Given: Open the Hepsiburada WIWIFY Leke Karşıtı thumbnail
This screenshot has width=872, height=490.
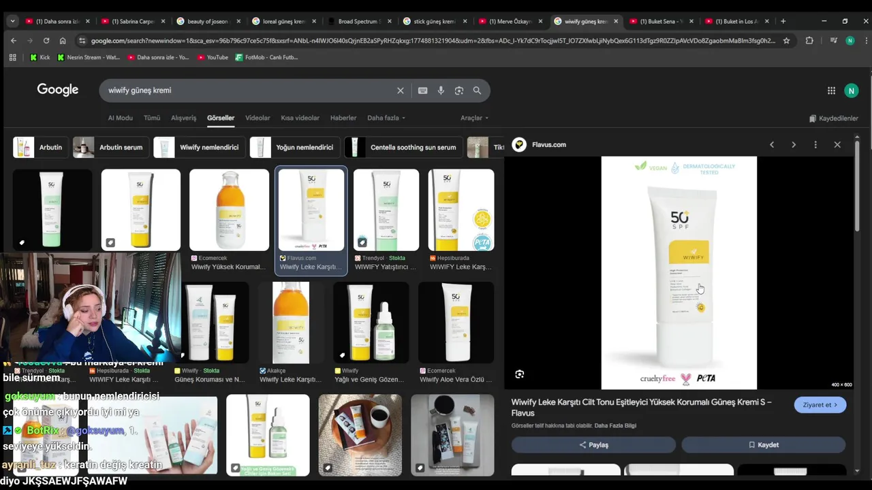Looking at the screenshot, I should click(461, 210).
